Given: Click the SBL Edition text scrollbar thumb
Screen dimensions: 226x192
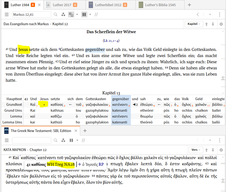Looking at the screenshot, I should click(223, 180).
